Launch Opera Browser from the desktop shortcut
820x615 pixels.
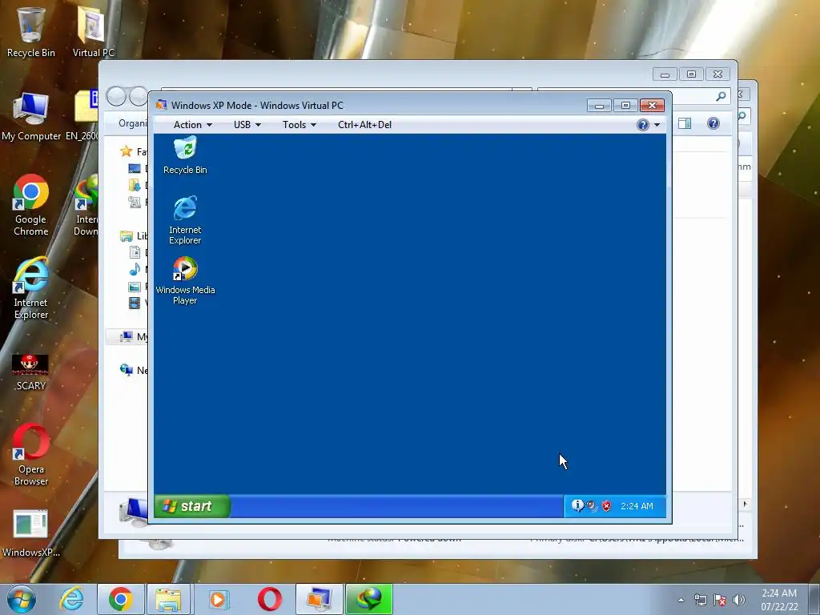(31, 455)
